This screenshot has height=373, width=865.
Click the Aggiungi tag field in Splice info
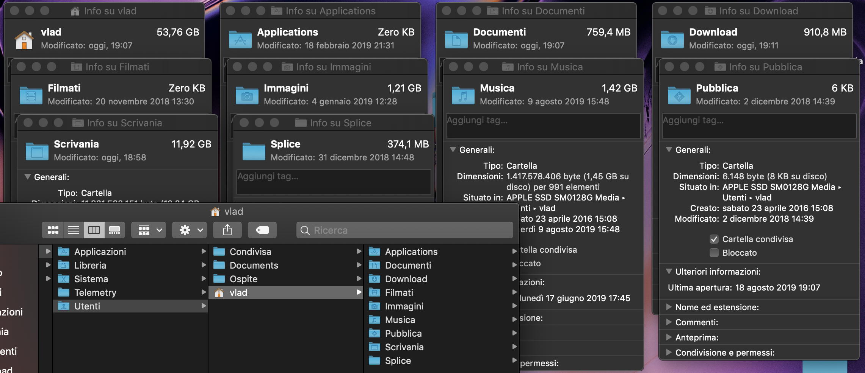[334, 182]
